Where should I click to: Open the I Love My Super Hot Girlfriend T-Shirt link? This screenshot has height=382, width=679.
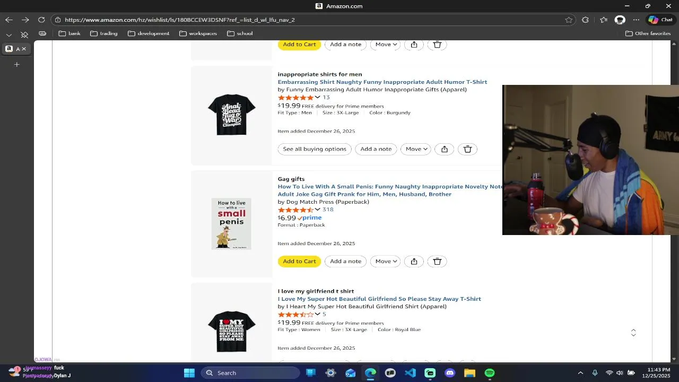(x=379, y=299)
